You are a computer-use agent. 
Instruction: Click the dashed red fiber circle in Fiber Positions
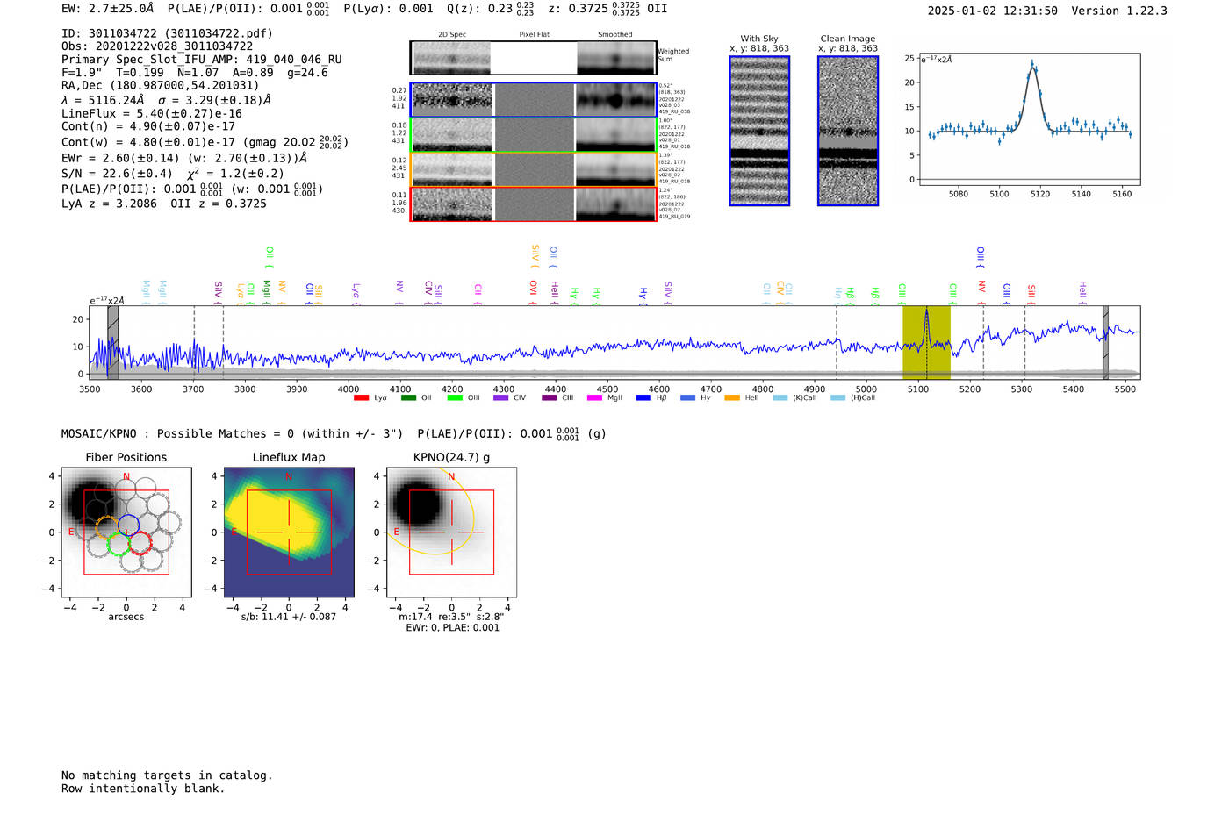click(x=140, y=543)
